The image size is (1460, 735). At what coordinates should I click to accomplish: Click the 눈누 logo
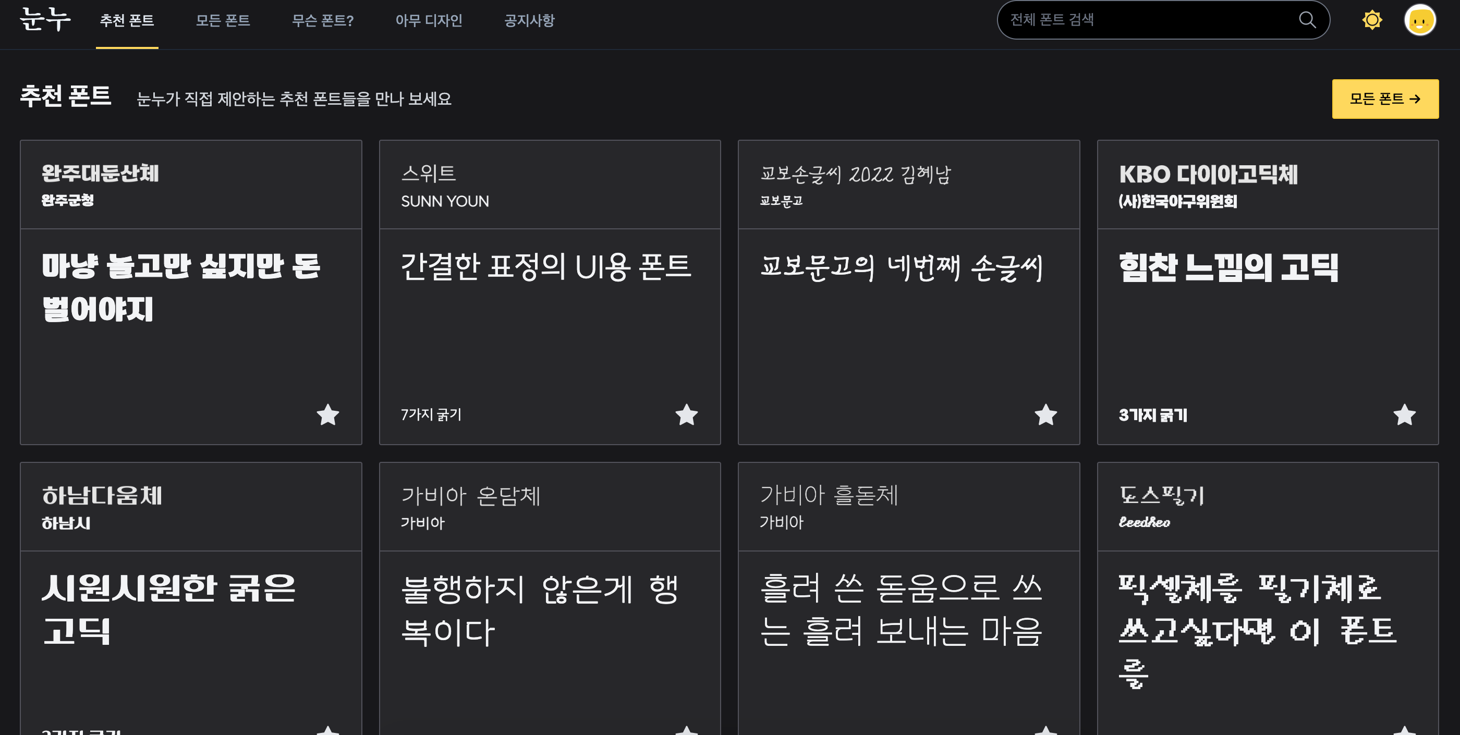click(x=45, y=19)
